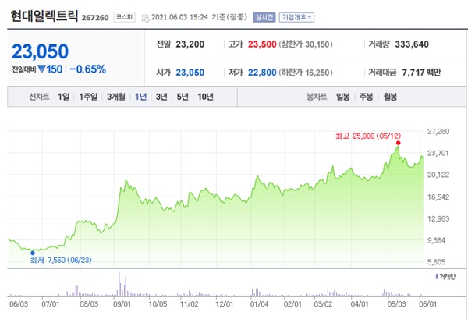Select the 1년 line chart period

click(x=140, y=97)
